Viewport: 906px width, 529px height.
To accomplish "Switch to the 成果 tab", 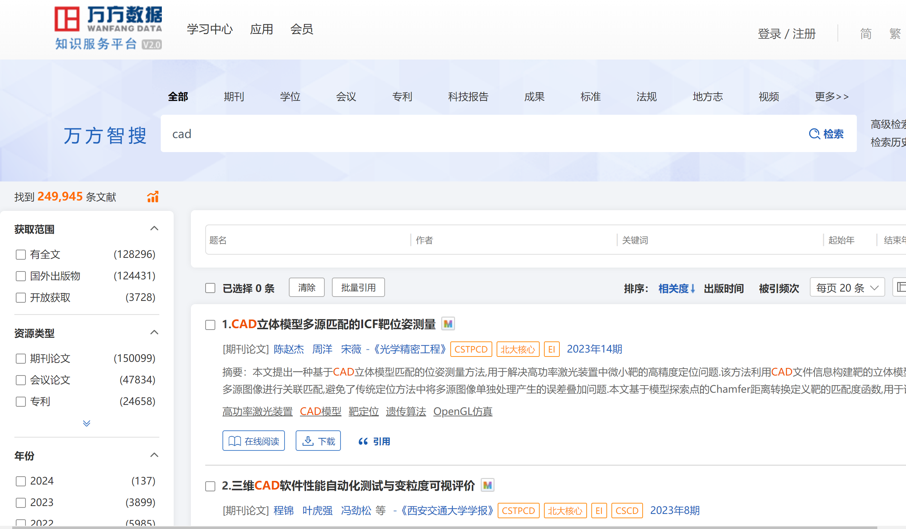I will [535, 96].
